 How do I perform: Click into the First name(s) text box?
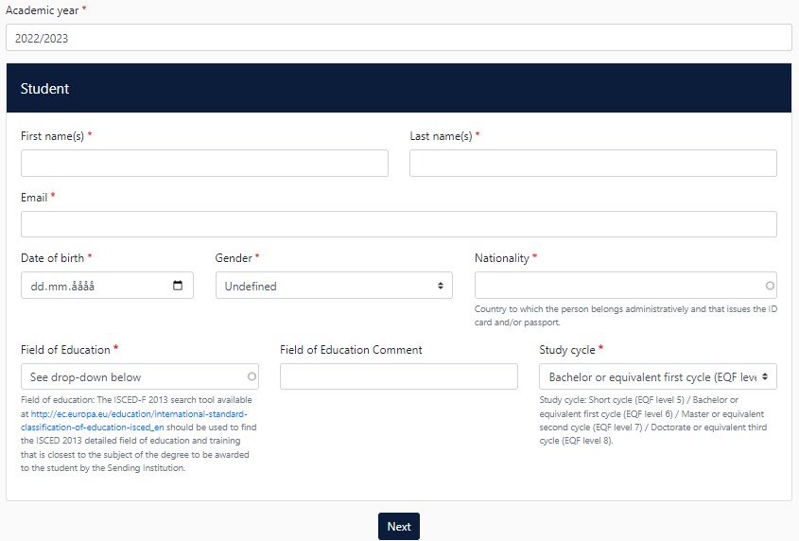pos(204,164)
